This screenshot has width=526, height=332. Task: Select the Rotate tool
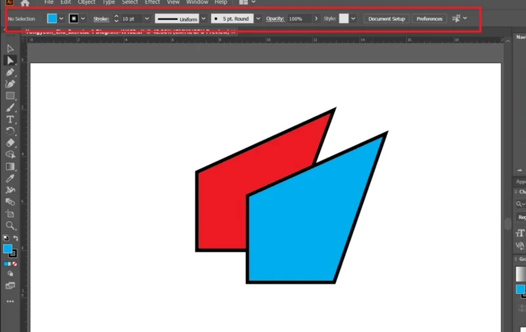pos(10,131)
